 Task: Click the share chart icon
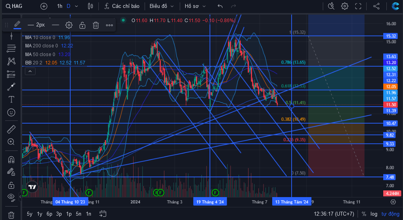376,6
